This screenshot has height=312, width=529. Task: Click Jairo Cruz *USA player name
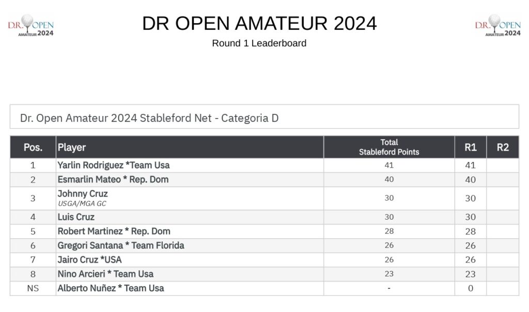coord(89,260)
